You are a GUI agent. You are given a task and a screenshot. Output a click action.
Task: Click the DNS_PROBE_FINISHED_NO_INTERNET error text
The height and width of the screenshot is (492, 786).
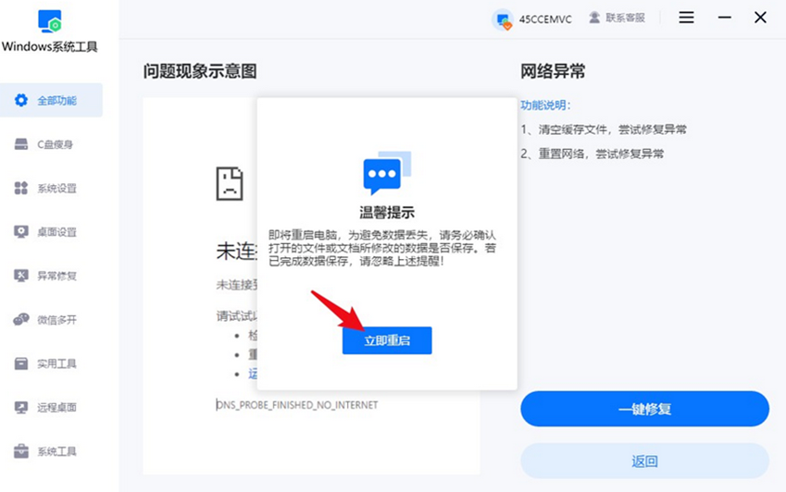[x=297, y=405]
